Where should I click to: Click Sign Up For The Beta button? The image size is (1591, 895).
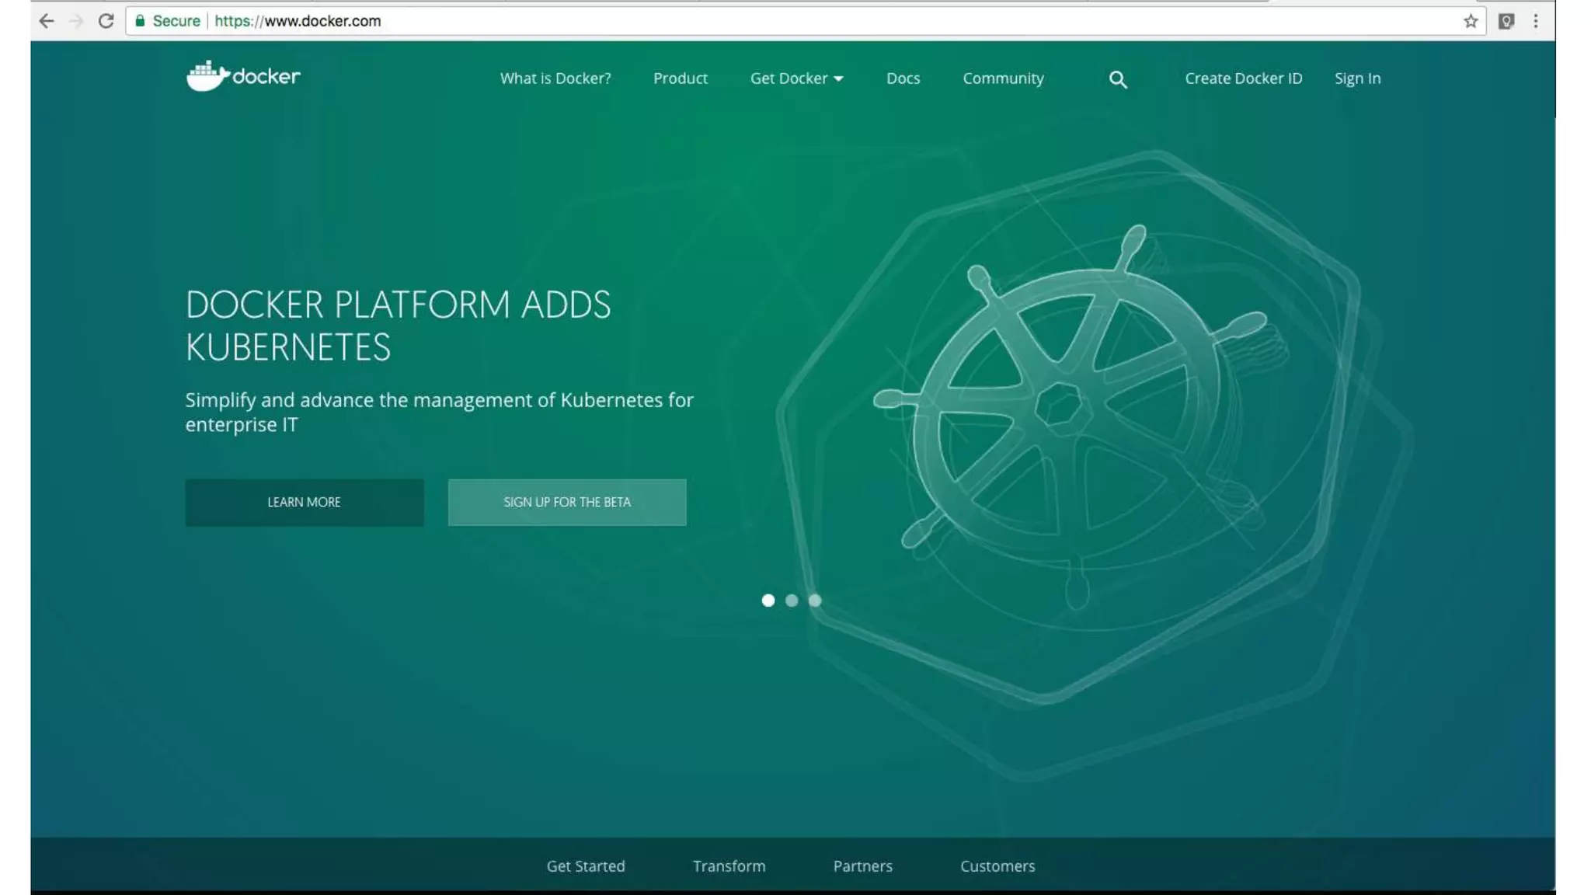(566, 503)
